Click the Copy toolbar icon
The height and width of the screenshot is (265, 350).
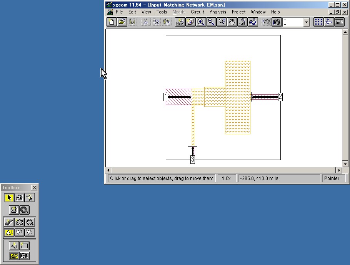156,22
